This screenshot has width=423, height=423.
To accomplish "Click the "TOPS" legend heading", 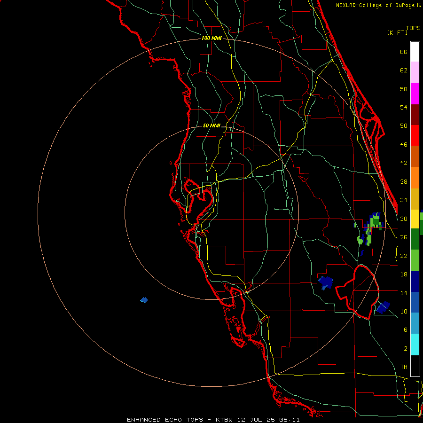I will coord(413,28).
